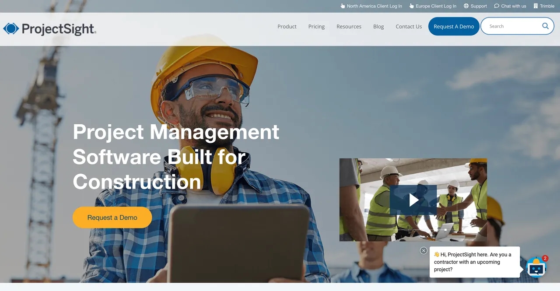Open the chatbot robot icon
This screenshot has width=560, height=291.
[536, 267]
